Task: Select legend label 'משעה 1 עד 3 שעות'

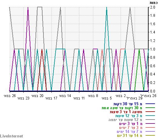Action: (x=126, y=112)
